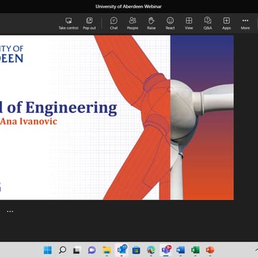Switch to Word on the taskbar
Image resolution: width=258 pixels, height=258 pixels.
(x=180, y=250)
